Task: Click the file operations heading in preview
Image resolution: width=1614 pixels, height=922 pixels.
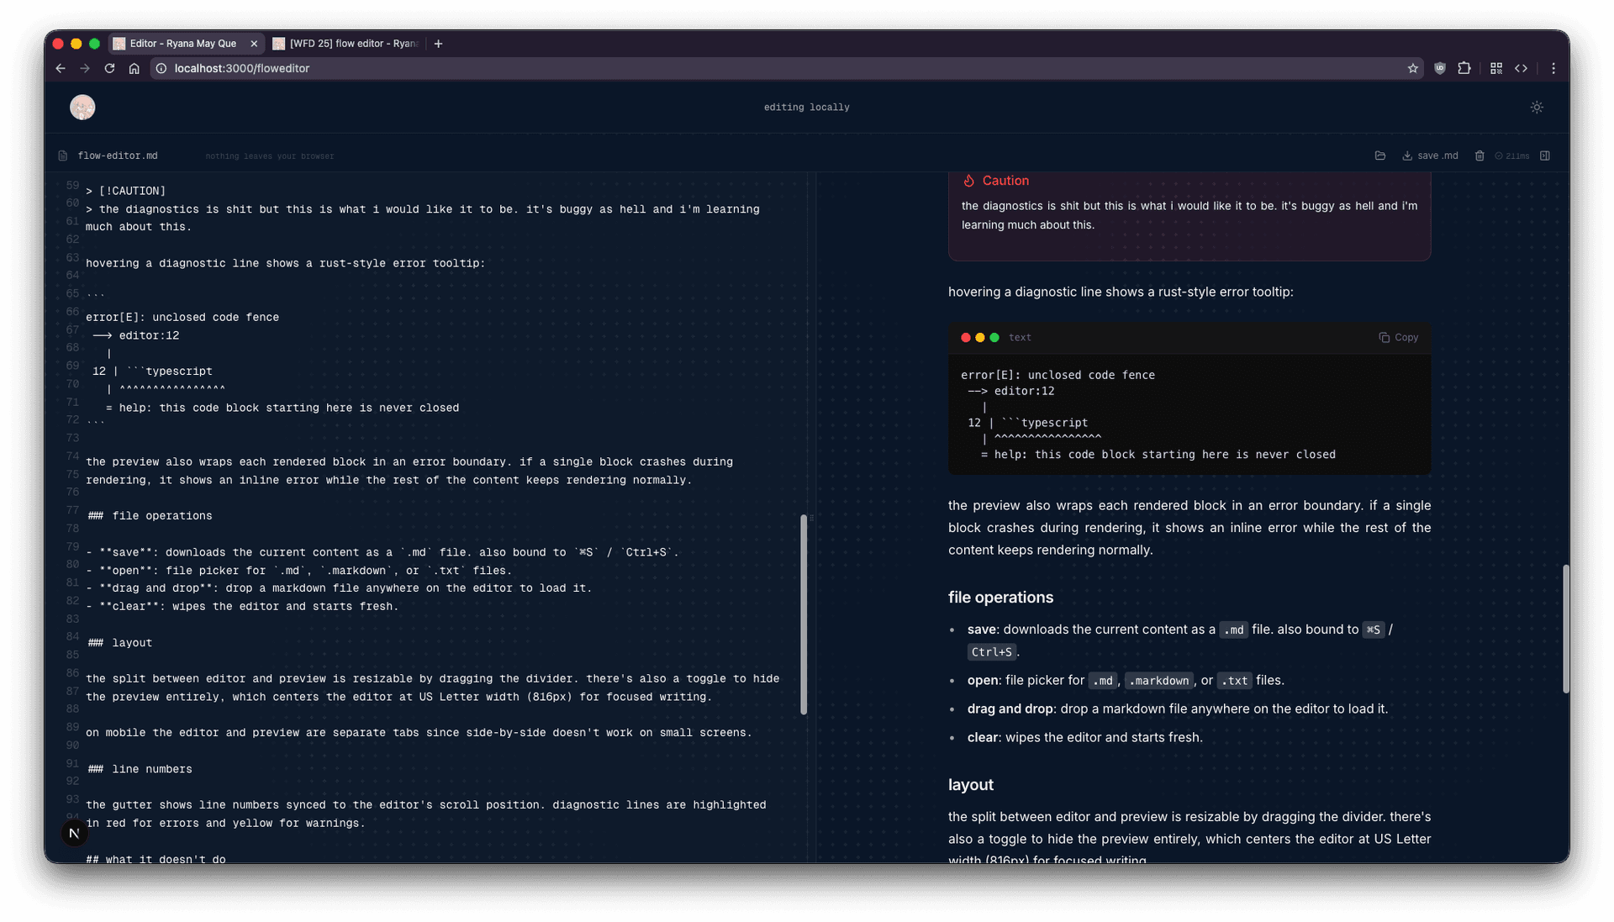Action: tap(1000, 598)
